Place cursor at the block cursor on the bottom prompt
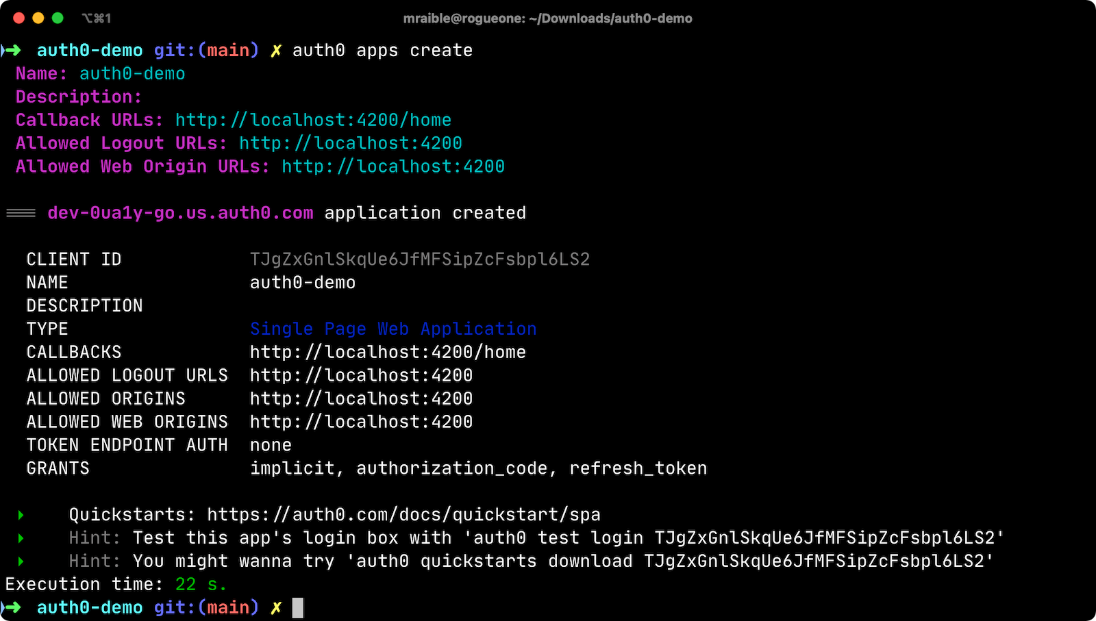1096x621 pixels. [x=297, y=607]
